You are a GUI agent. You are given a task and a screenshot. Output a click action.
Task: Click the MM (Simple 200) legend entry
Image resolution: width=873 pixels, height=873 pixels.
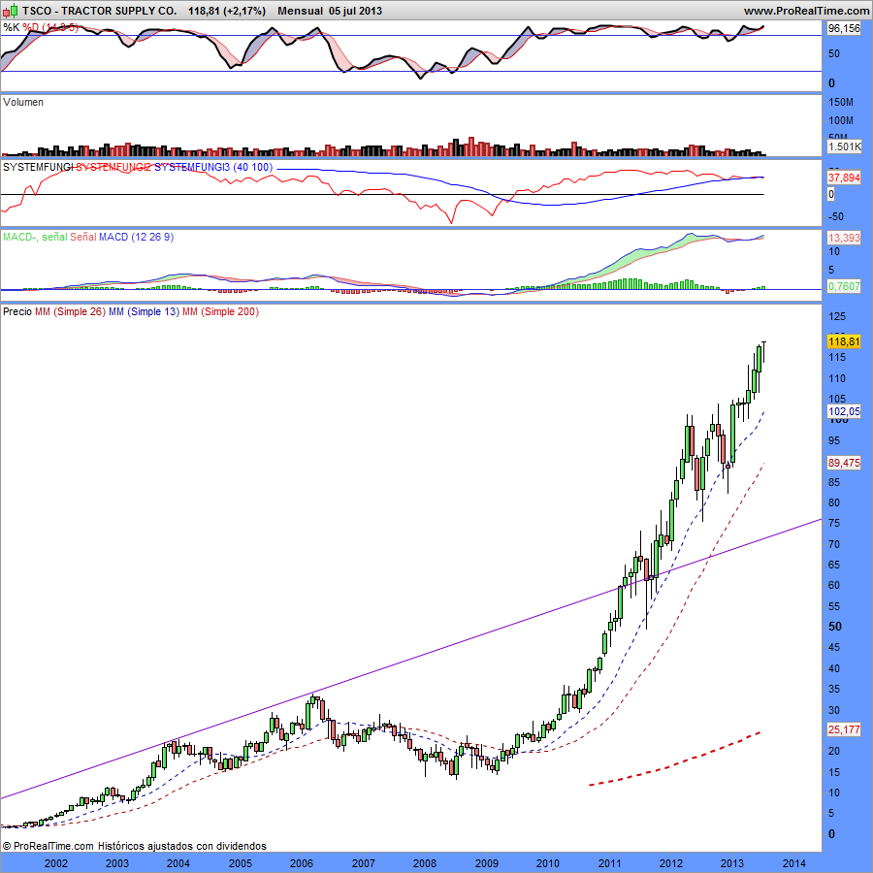coord(220,311)
